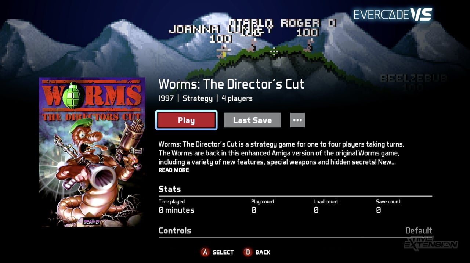Viewport: 470px width, 263px height.
Task: Expand description with READ MORE
Action: coord(174,170)
